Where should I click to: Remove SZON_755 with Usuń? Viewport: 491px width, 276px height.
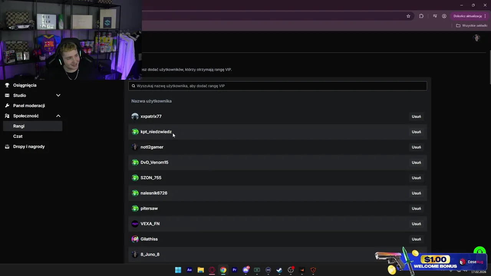(x=416, y=178)
